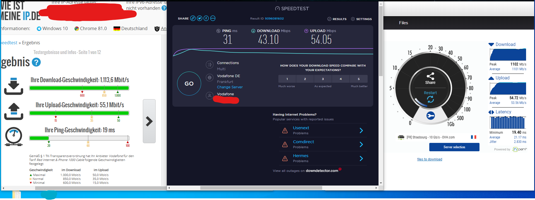Click the upload arrow icon by UPLOAD Mbps
This screenshot has width=535, height=200.
pyautogui.click(x=306, y=31)
